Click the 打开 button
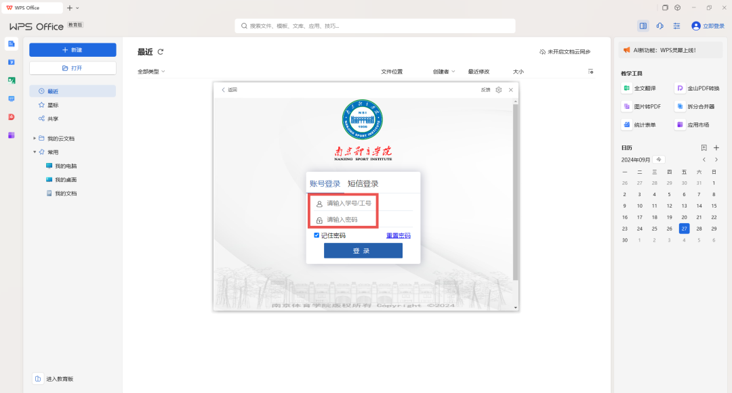The height and width of the screenshot is (393, 732). pos(73,68)
